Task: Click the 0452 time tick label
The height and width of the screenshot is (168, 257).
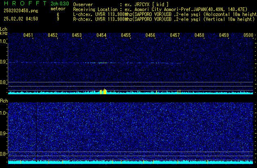Action: point(53,35)
